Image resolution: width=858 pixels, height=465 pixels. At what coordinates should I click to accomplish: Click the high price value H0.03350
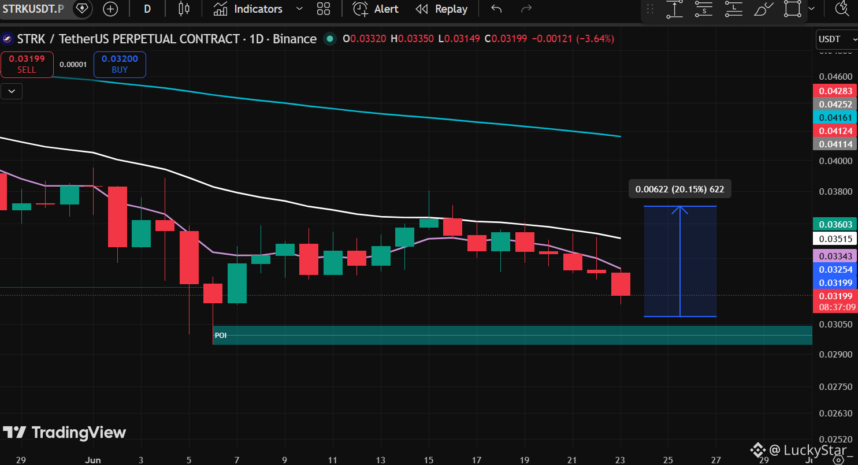(412, 39)
